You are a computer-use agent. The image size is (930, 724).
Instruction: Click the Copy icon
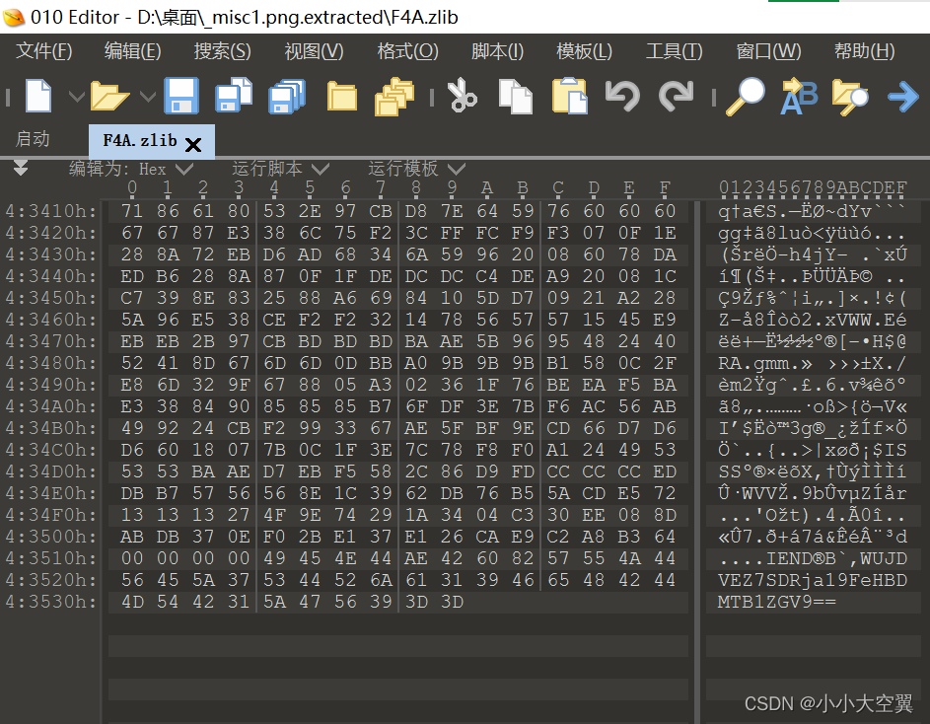coord(516,96)
